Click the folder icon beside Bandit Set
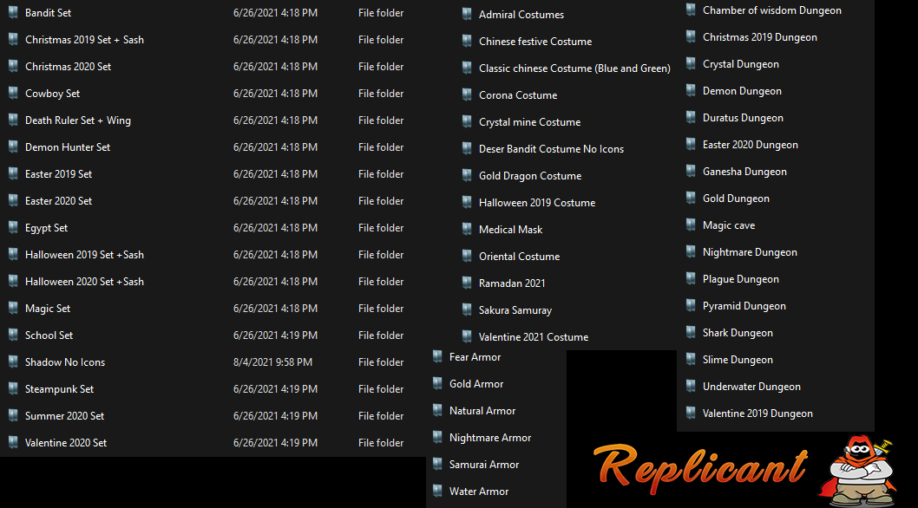Screen dimensions: 918x508 point(13,12)
